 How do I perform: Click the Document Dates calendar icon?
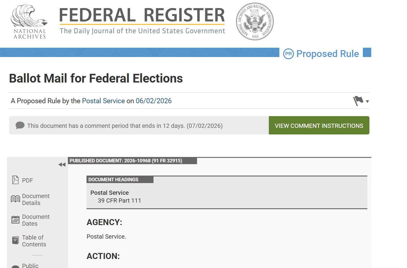point(15,220)
